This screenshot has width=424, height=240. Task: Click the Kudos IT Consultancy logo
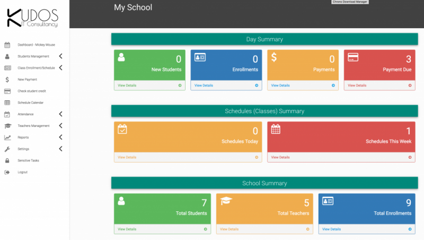(x=32, y=18)
